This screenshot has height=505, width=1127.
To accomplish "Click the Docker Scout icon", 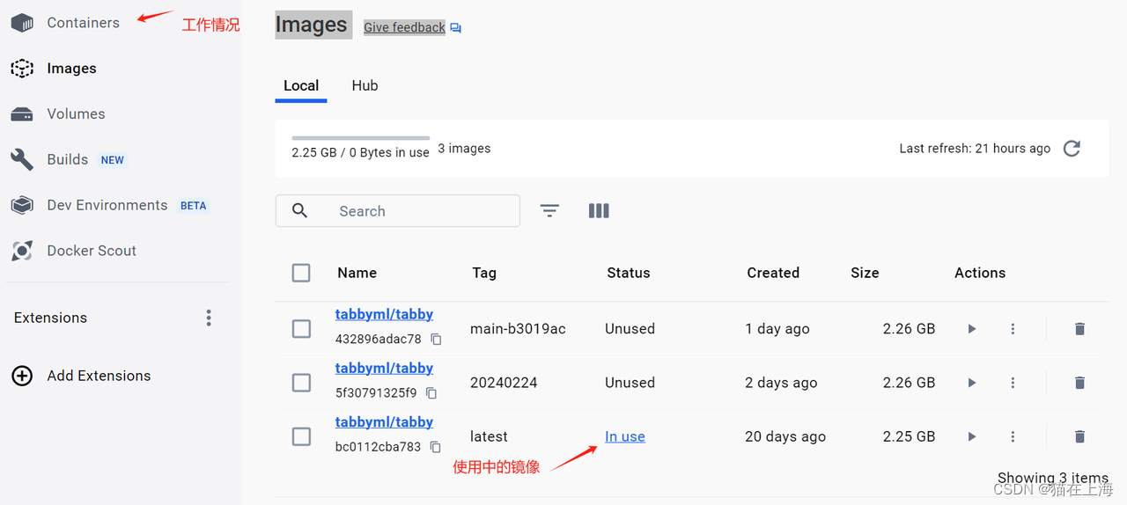I will (22, 251).
